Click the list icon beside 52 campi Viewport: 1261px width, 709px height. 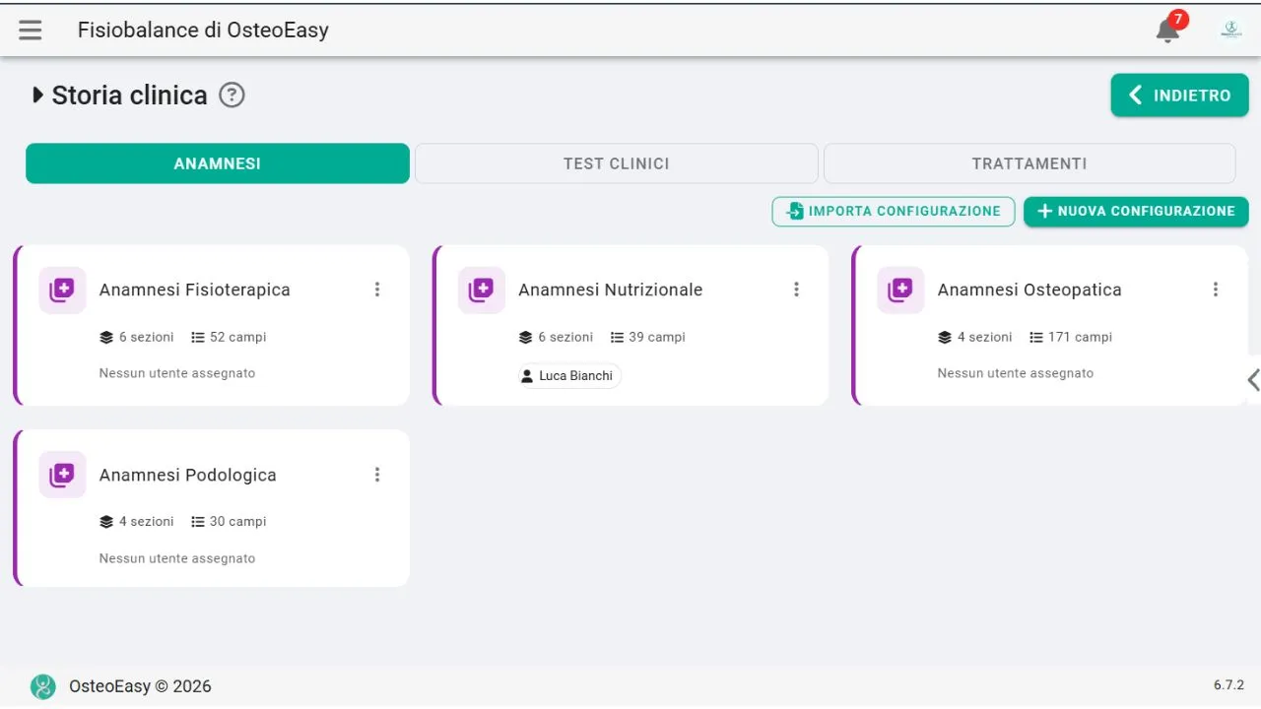tap(198, 338)
